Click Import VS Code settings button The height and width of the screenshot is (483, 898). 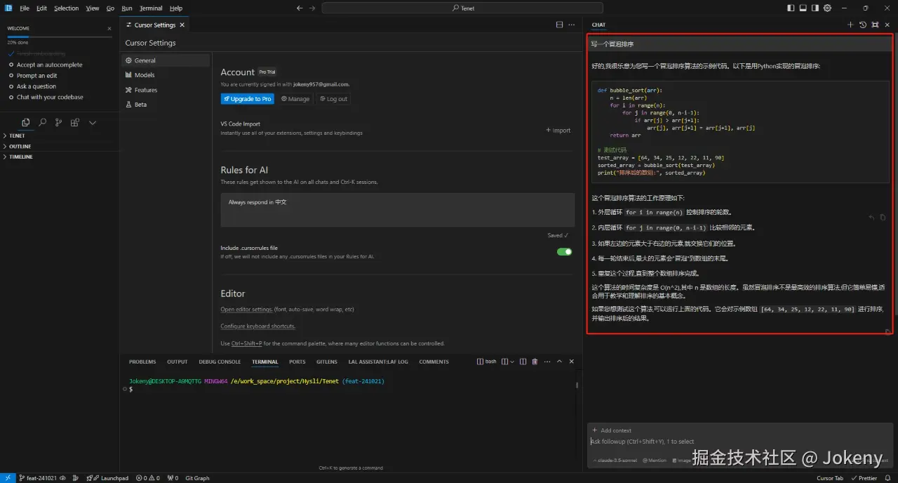coord(558,131)
